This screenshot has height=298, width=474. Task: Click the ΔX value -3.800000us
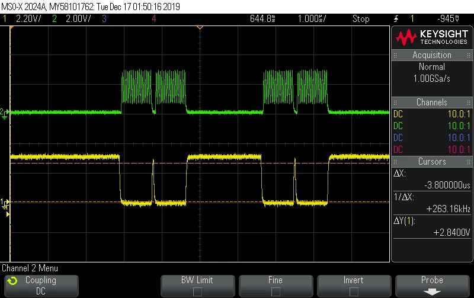[447, 185]
